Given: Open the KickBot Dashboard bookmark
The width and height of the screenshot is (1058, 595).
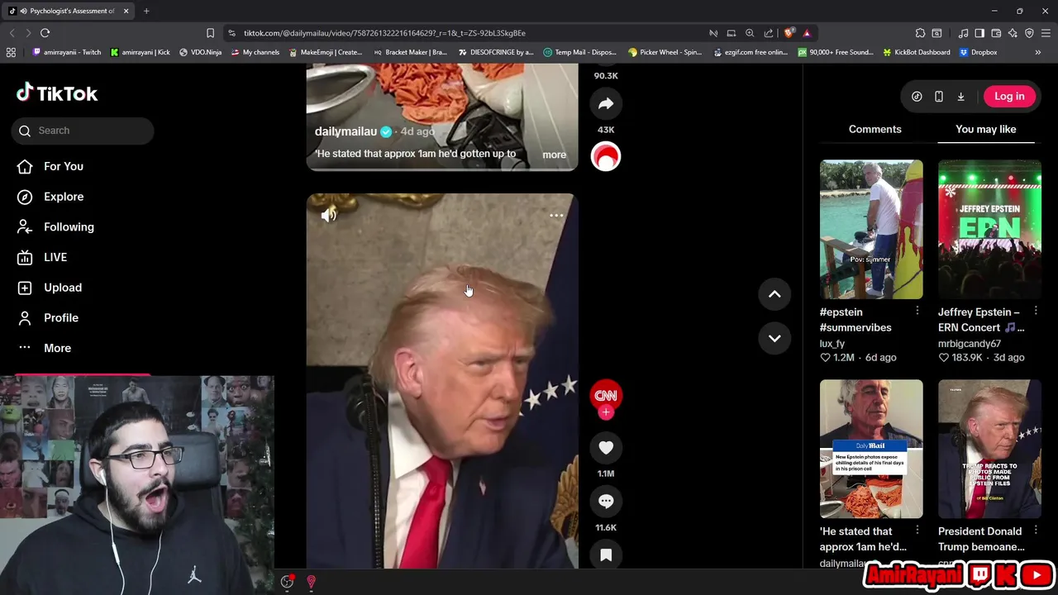Looking at the screenshot, I should click(x=916, y=52).
